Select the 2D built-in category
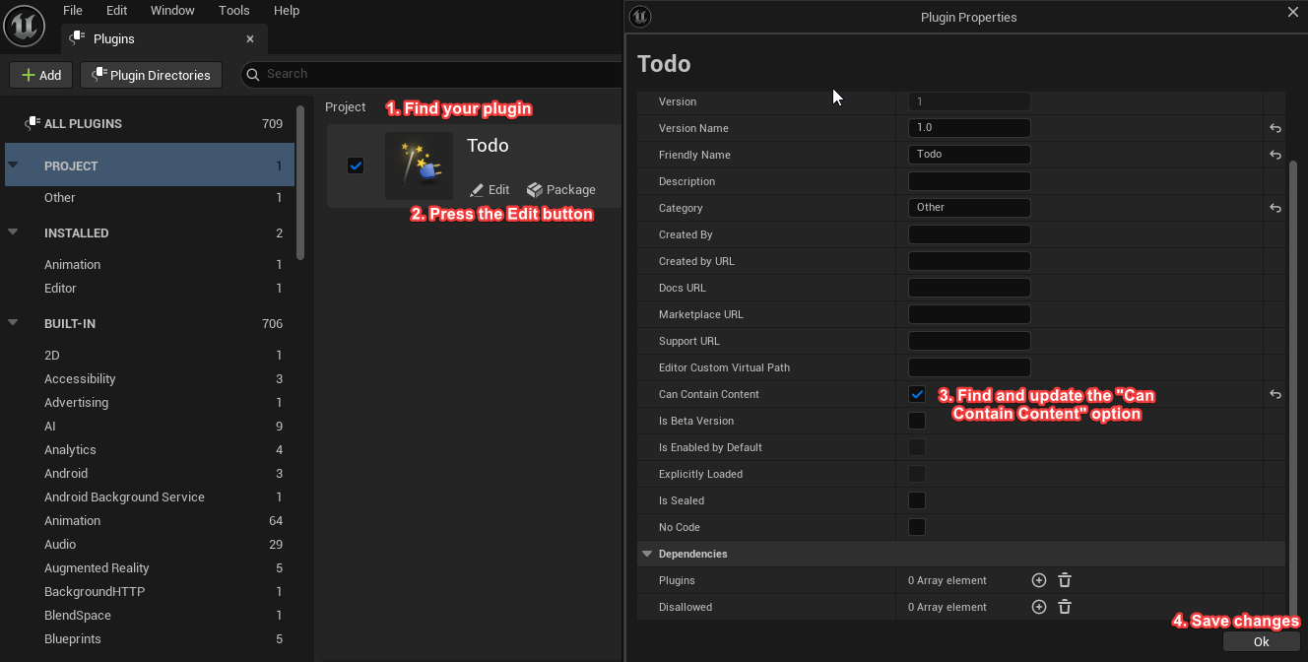Viewport: 1308px width, 662px height. click(x=150, y=356)
